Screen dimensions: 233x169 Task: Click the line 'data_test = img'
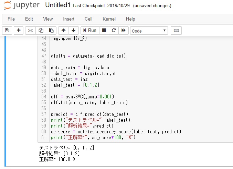click(x=69, y=79)
